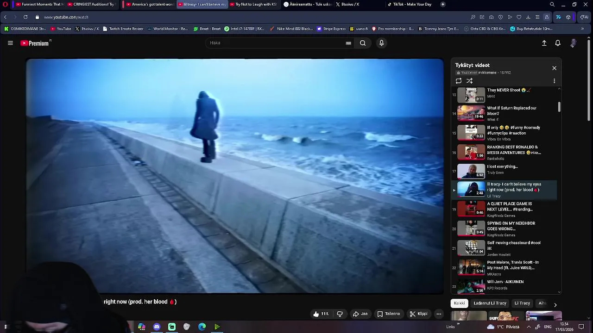Like the video (thumbs up 11 t.)
593x333 pixels.
(x=322, y=314)
